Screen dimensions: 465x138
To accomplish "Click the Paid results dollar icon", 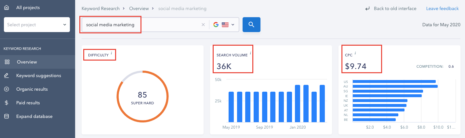I will 7,103.
